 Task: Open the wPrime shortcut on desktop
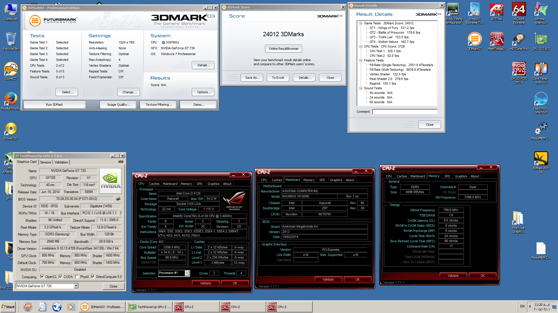541,13
